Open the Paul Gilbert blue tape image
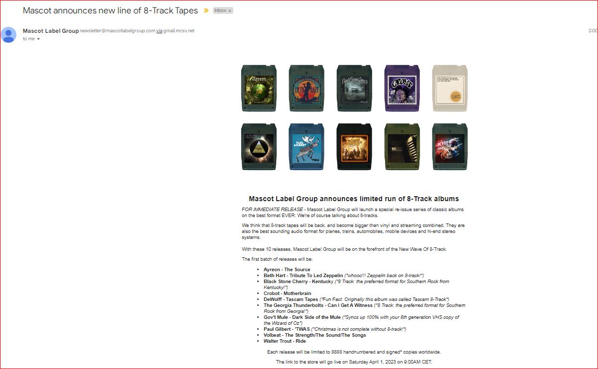Image resolution: width=598 pixels, height=369 pixels. [x=306, y=147]
